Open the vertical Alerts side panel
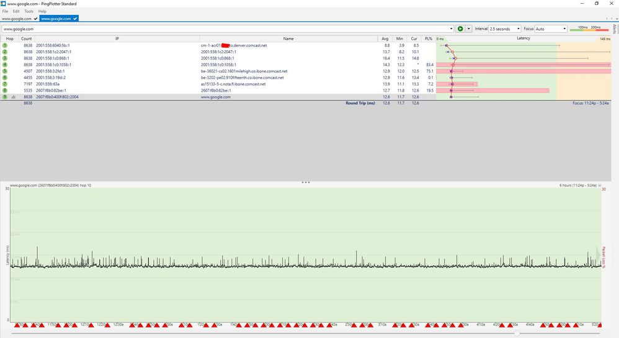The width and height of the screenshot is (619, 338). [615, 28]
